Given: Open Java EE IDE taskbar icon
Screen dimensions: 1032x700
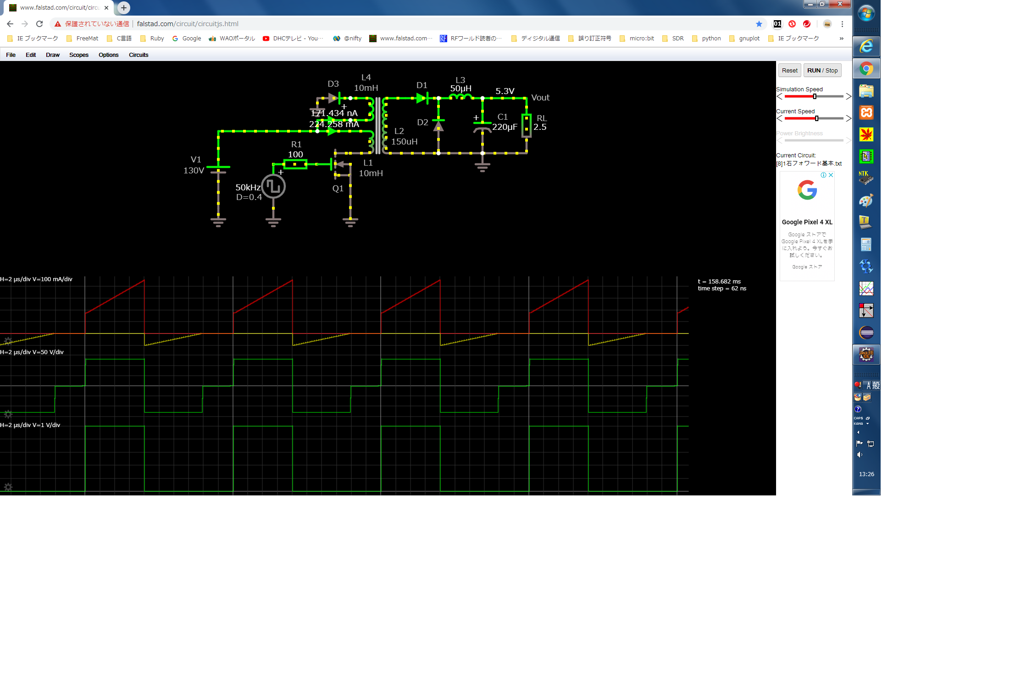Looking at the screenshot, I should 866,355.
